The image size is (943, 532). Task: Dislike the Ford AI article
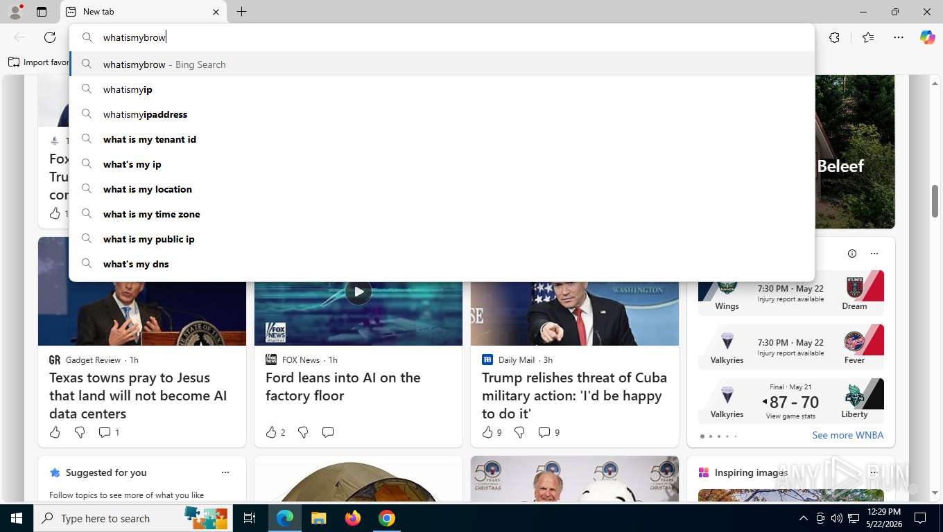tap(303, 432)
